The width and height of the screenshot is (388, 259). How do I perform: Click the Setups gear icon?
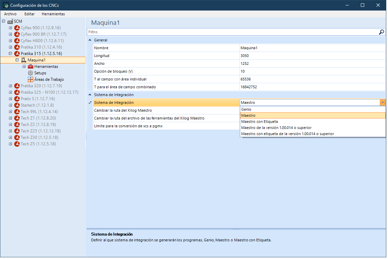(31, 73)
